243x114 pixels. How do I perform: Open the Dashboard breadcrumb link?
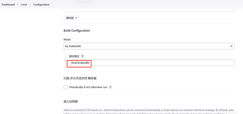point(8,5)
